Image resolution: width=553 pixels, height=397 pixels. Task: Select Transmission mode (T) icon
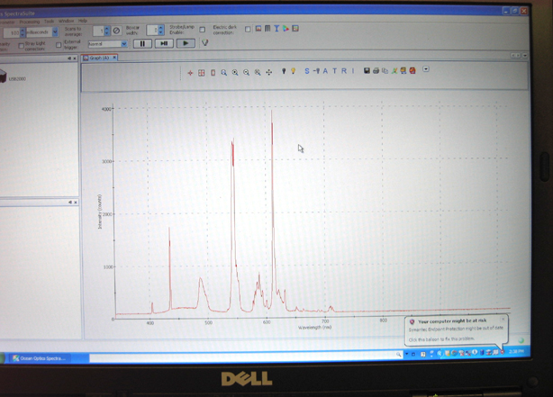335,71
